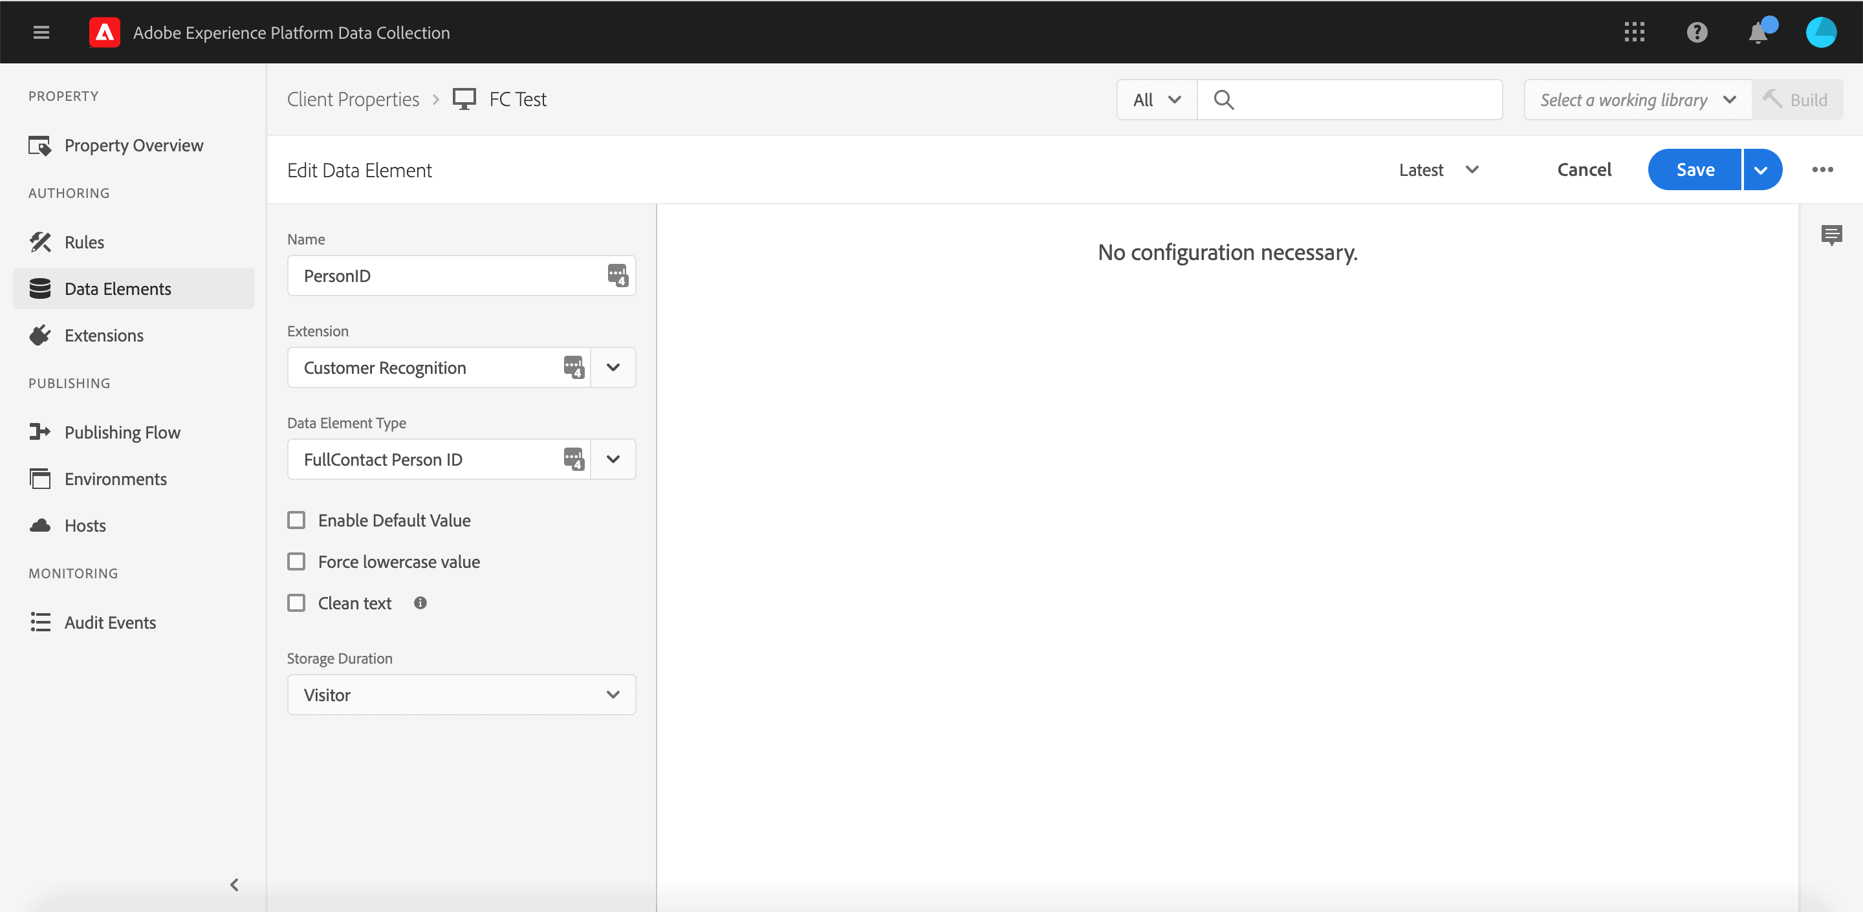Click Client Properties breadcrumb link
The image size is (1863, 912).
click(353, 99)
